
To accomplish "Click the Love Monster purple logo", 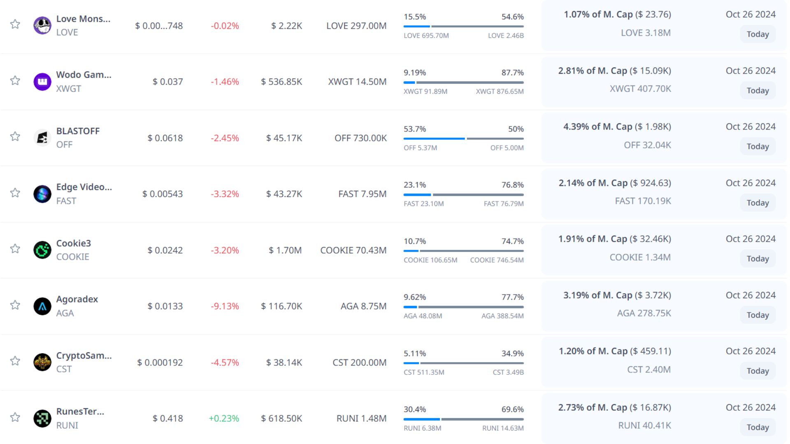I will click(42, 25).
